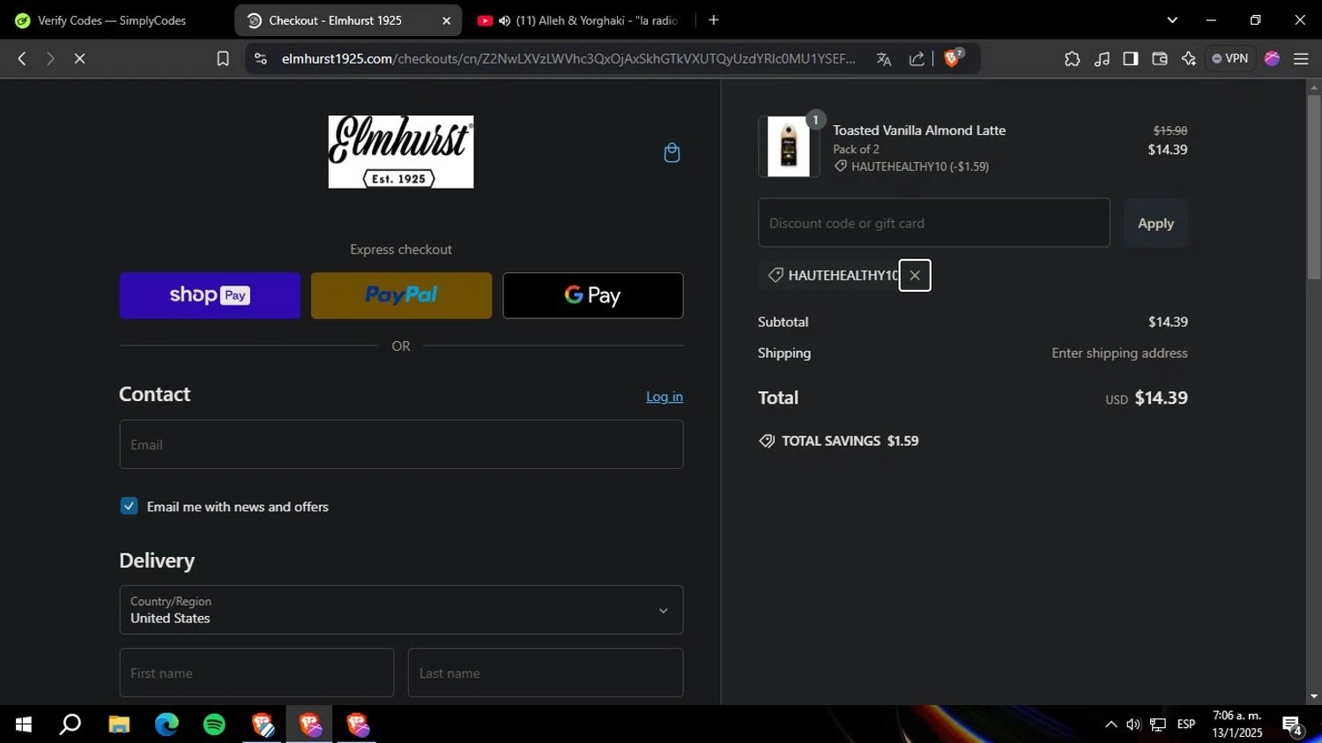Click the Elmhurst Est. 1925 logo
Viewport: 1322px width, 743px height.
[401, 152]
